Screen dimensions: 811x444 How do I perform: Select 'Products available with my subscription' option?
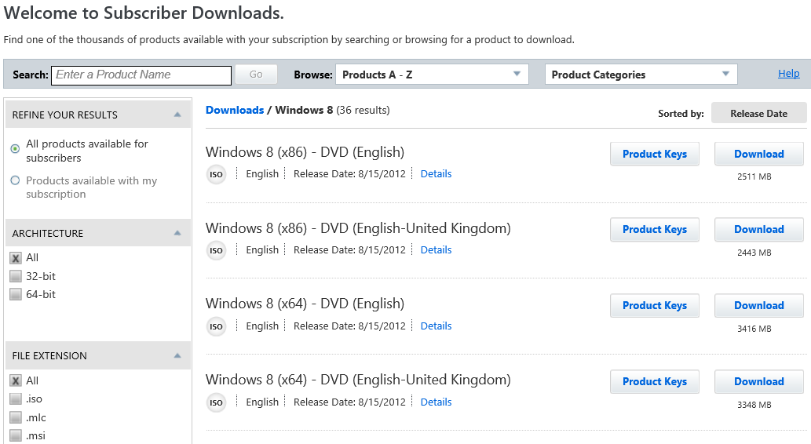point(15,181)
